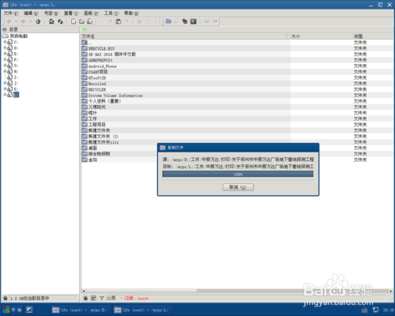Expand the C: drive tree node
The image size is (395, 316).
click(5, 42)
